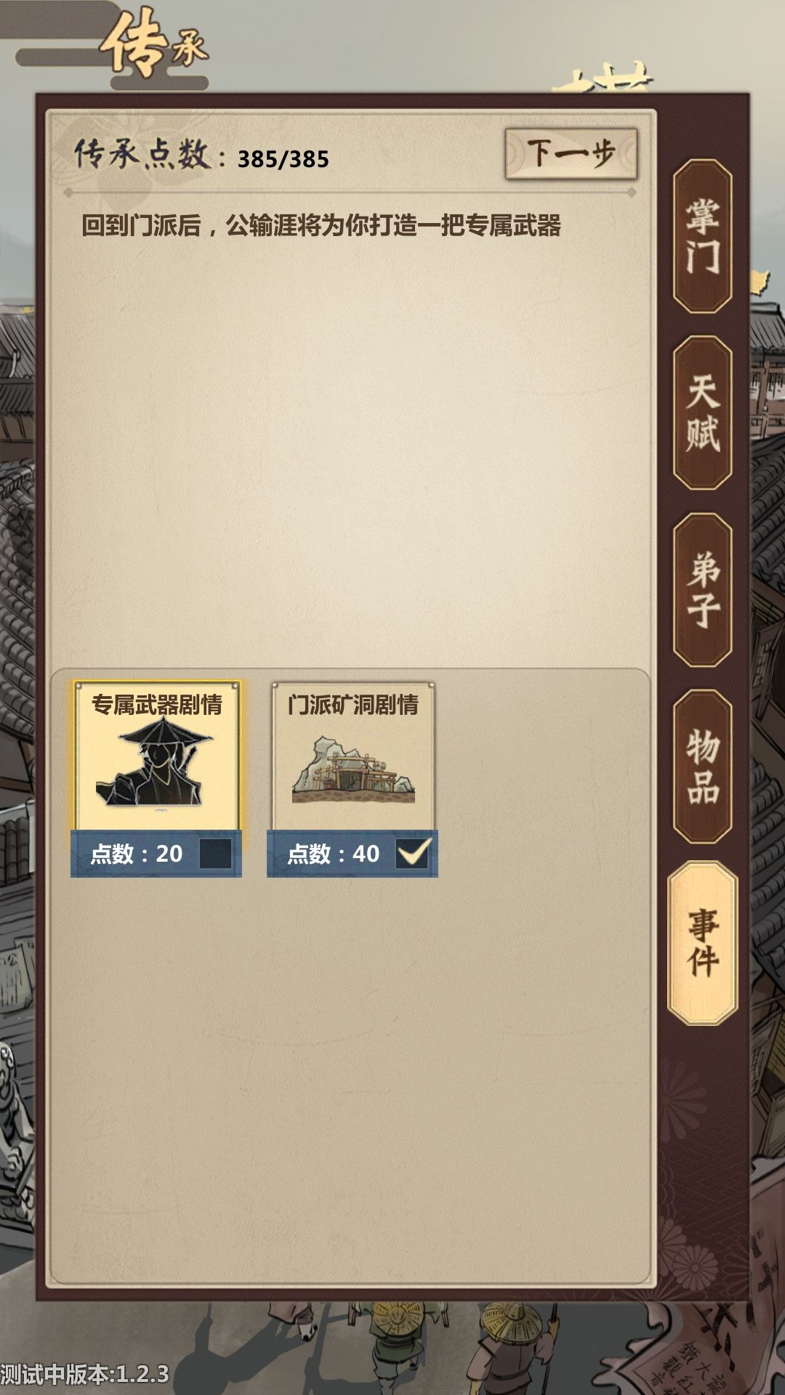785x1395 pixels.
Task: Open the 天赋 tab
Action: coord(702,413)
